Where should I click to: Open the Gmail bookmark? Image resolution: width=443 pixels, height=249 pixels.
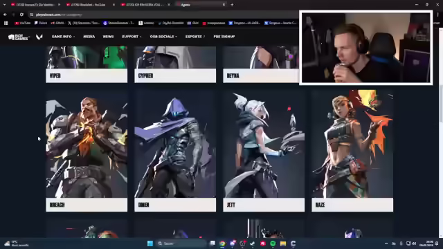(x=57, y=23)
